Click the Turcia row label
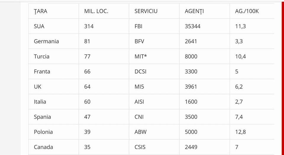284x155 pixels. point(42,56)
